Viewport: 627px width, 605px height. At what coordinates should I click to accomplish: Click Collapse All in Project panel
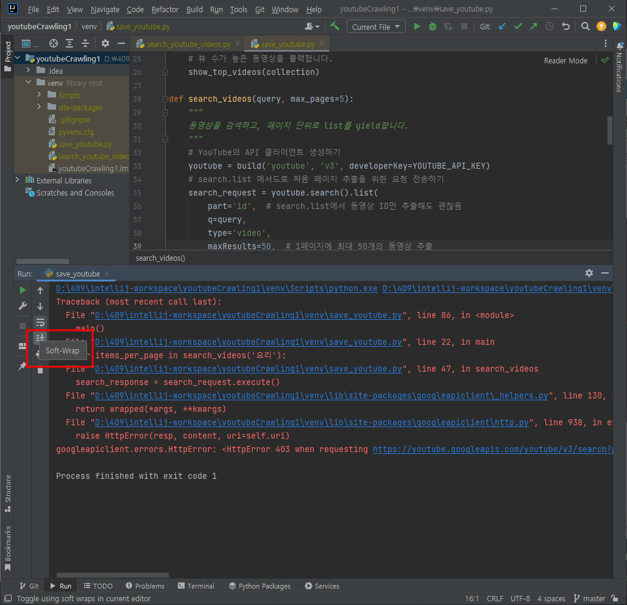(85, 43)
